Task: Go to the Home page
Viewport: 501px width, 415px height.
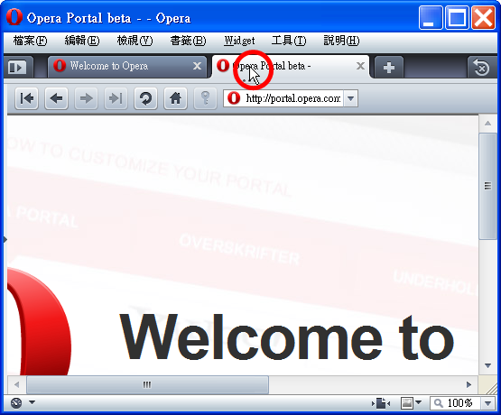Action: [x=175, y=98]
